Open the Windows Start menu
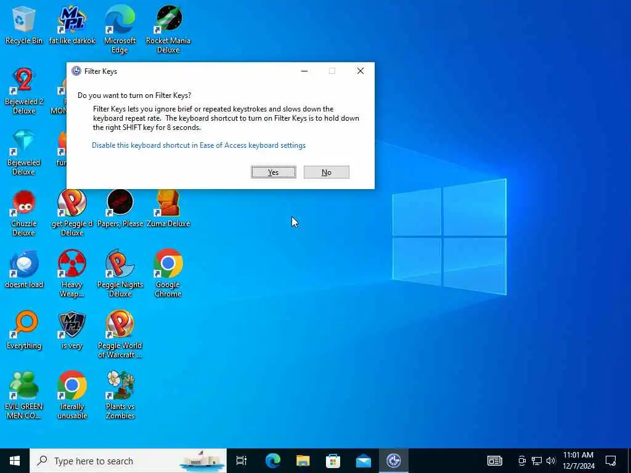The image size is (631, 473). tap(15, 461)
